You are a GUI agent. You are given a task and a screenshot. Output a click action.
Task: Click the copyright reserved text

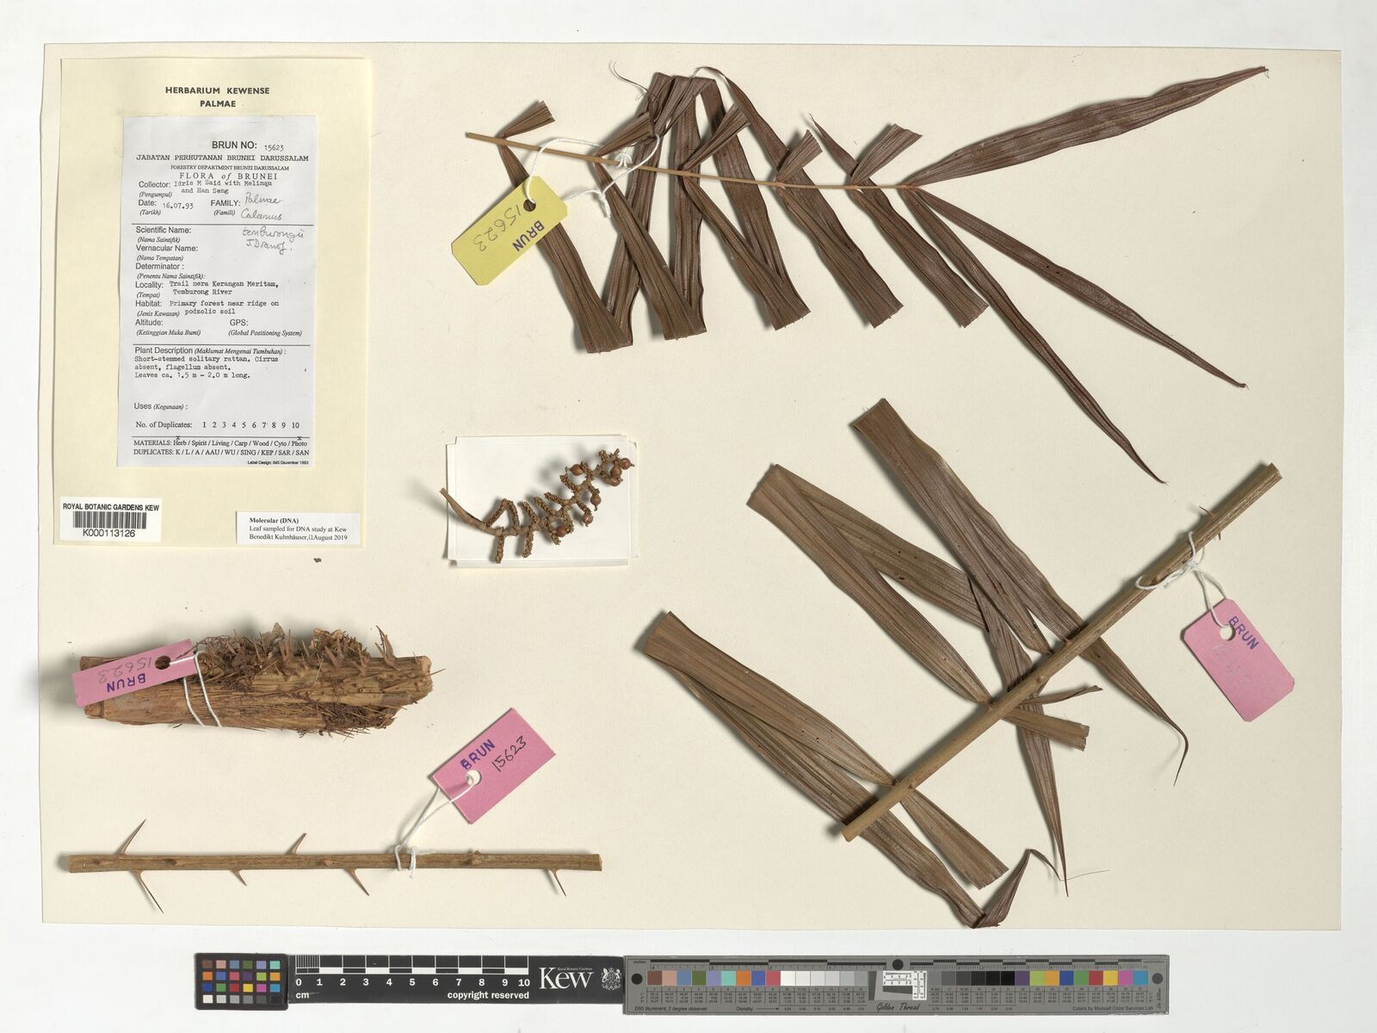[x=488, y=995]
